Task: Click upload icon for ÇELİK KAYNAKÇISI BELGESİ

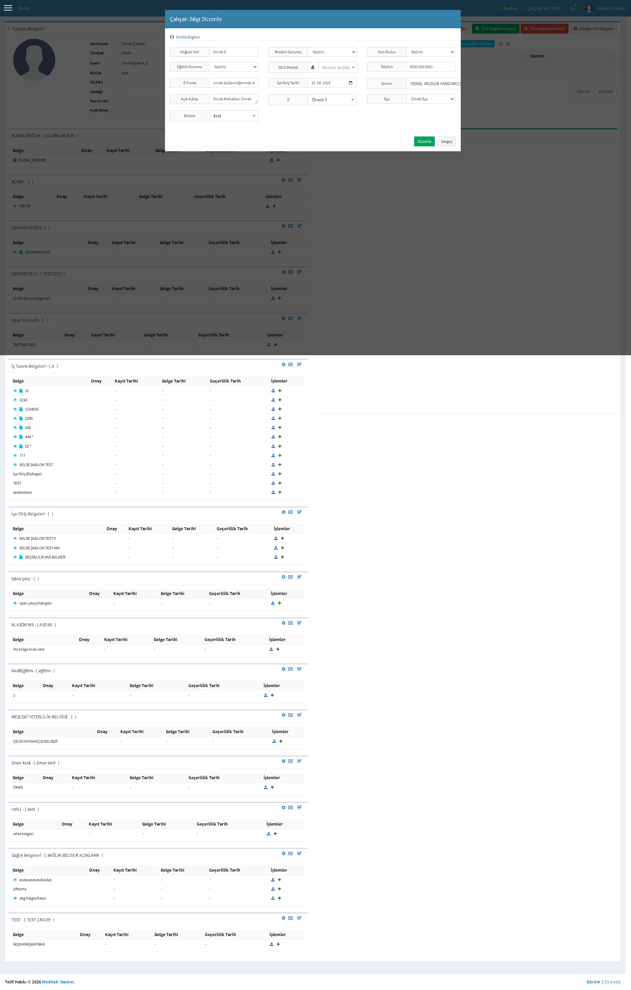Action: coord(274,741)
